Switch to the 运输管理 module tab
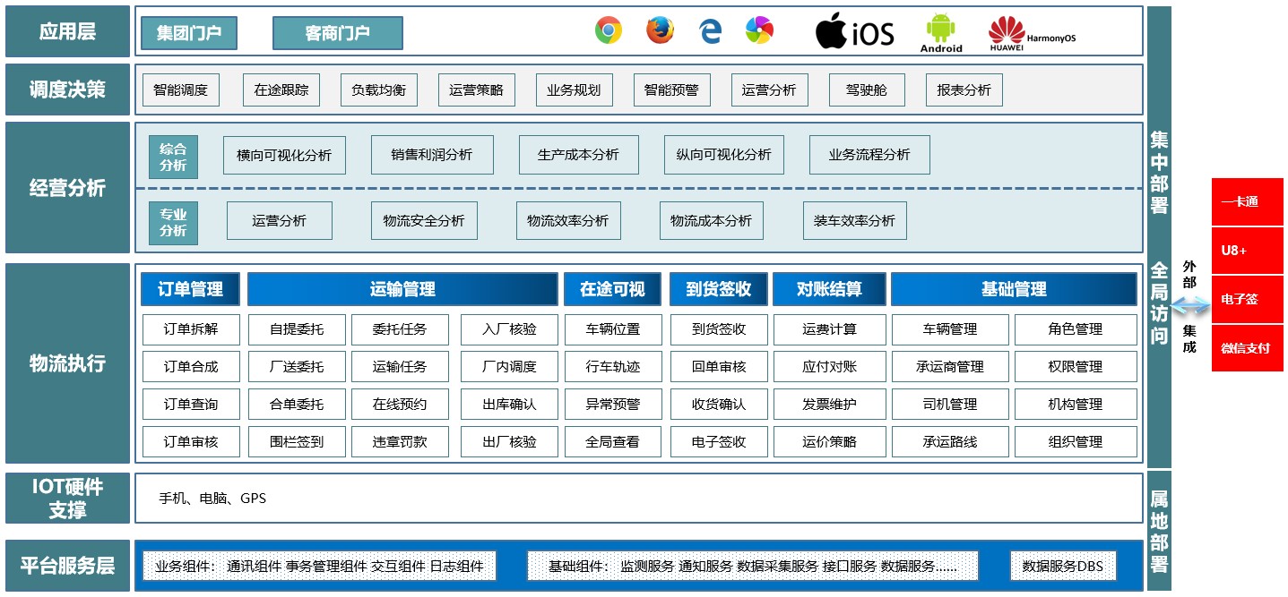This screenshot has height=597, width=1288. pyautogui.click(x=402, y=288)
